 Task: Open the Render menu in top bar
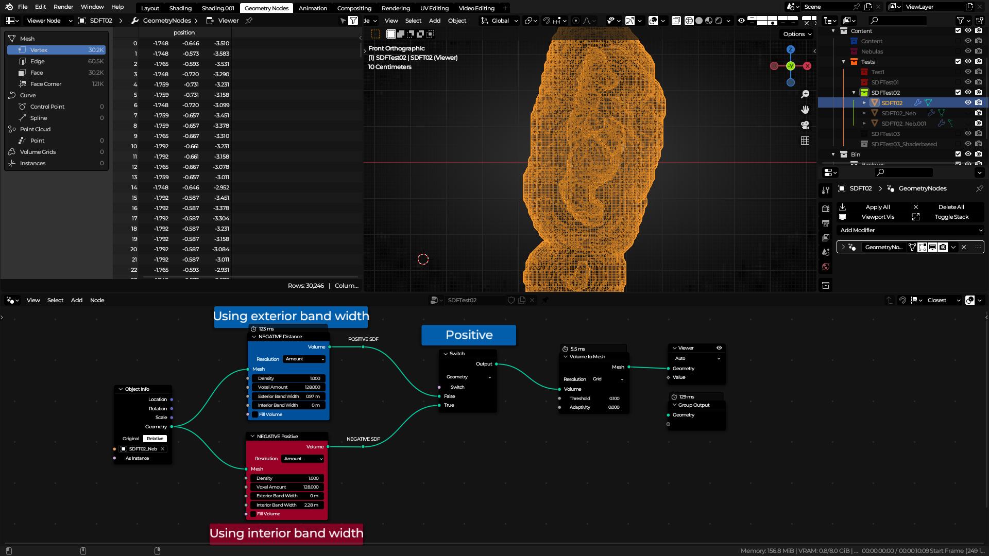point(63,7)
